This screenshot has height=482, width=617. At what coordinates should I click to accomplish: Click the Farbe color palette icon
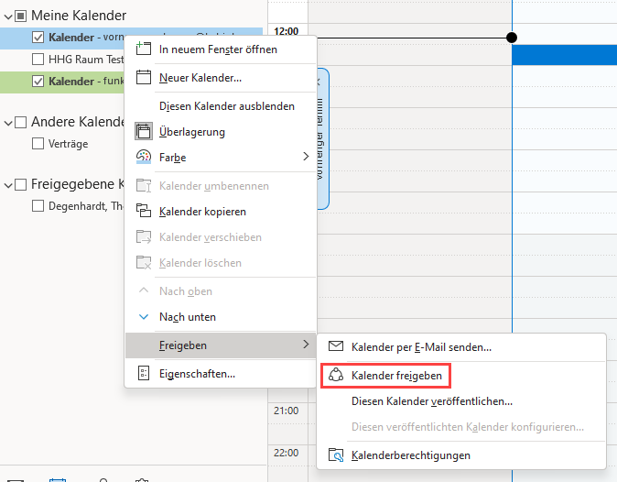[x=144, y=157]
